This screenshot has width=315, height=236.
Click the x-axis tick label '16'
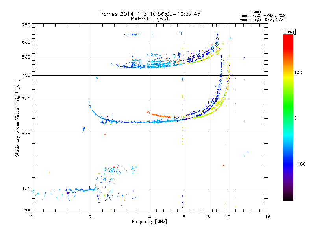[x=268, y=217]
